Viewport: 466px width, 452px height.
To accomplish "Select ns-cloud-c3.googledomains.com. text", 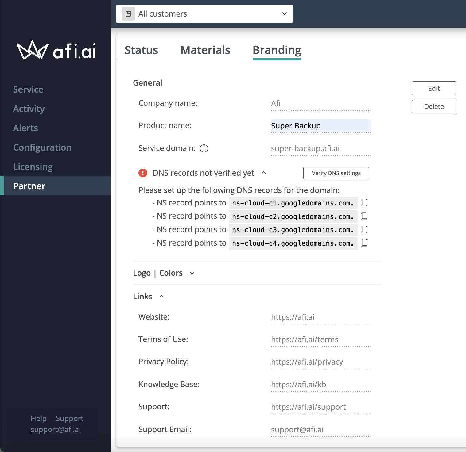I will pos(293,230).
